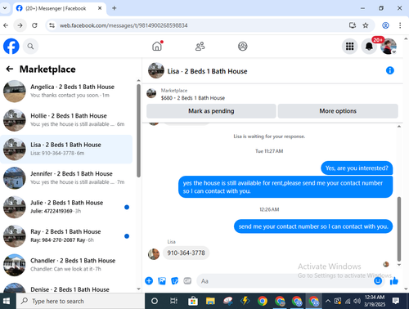Image resolution: width=409 pixels, height=309 pixels.
Task: Open the Angelica conversation
Action: (x=66, y=91)
